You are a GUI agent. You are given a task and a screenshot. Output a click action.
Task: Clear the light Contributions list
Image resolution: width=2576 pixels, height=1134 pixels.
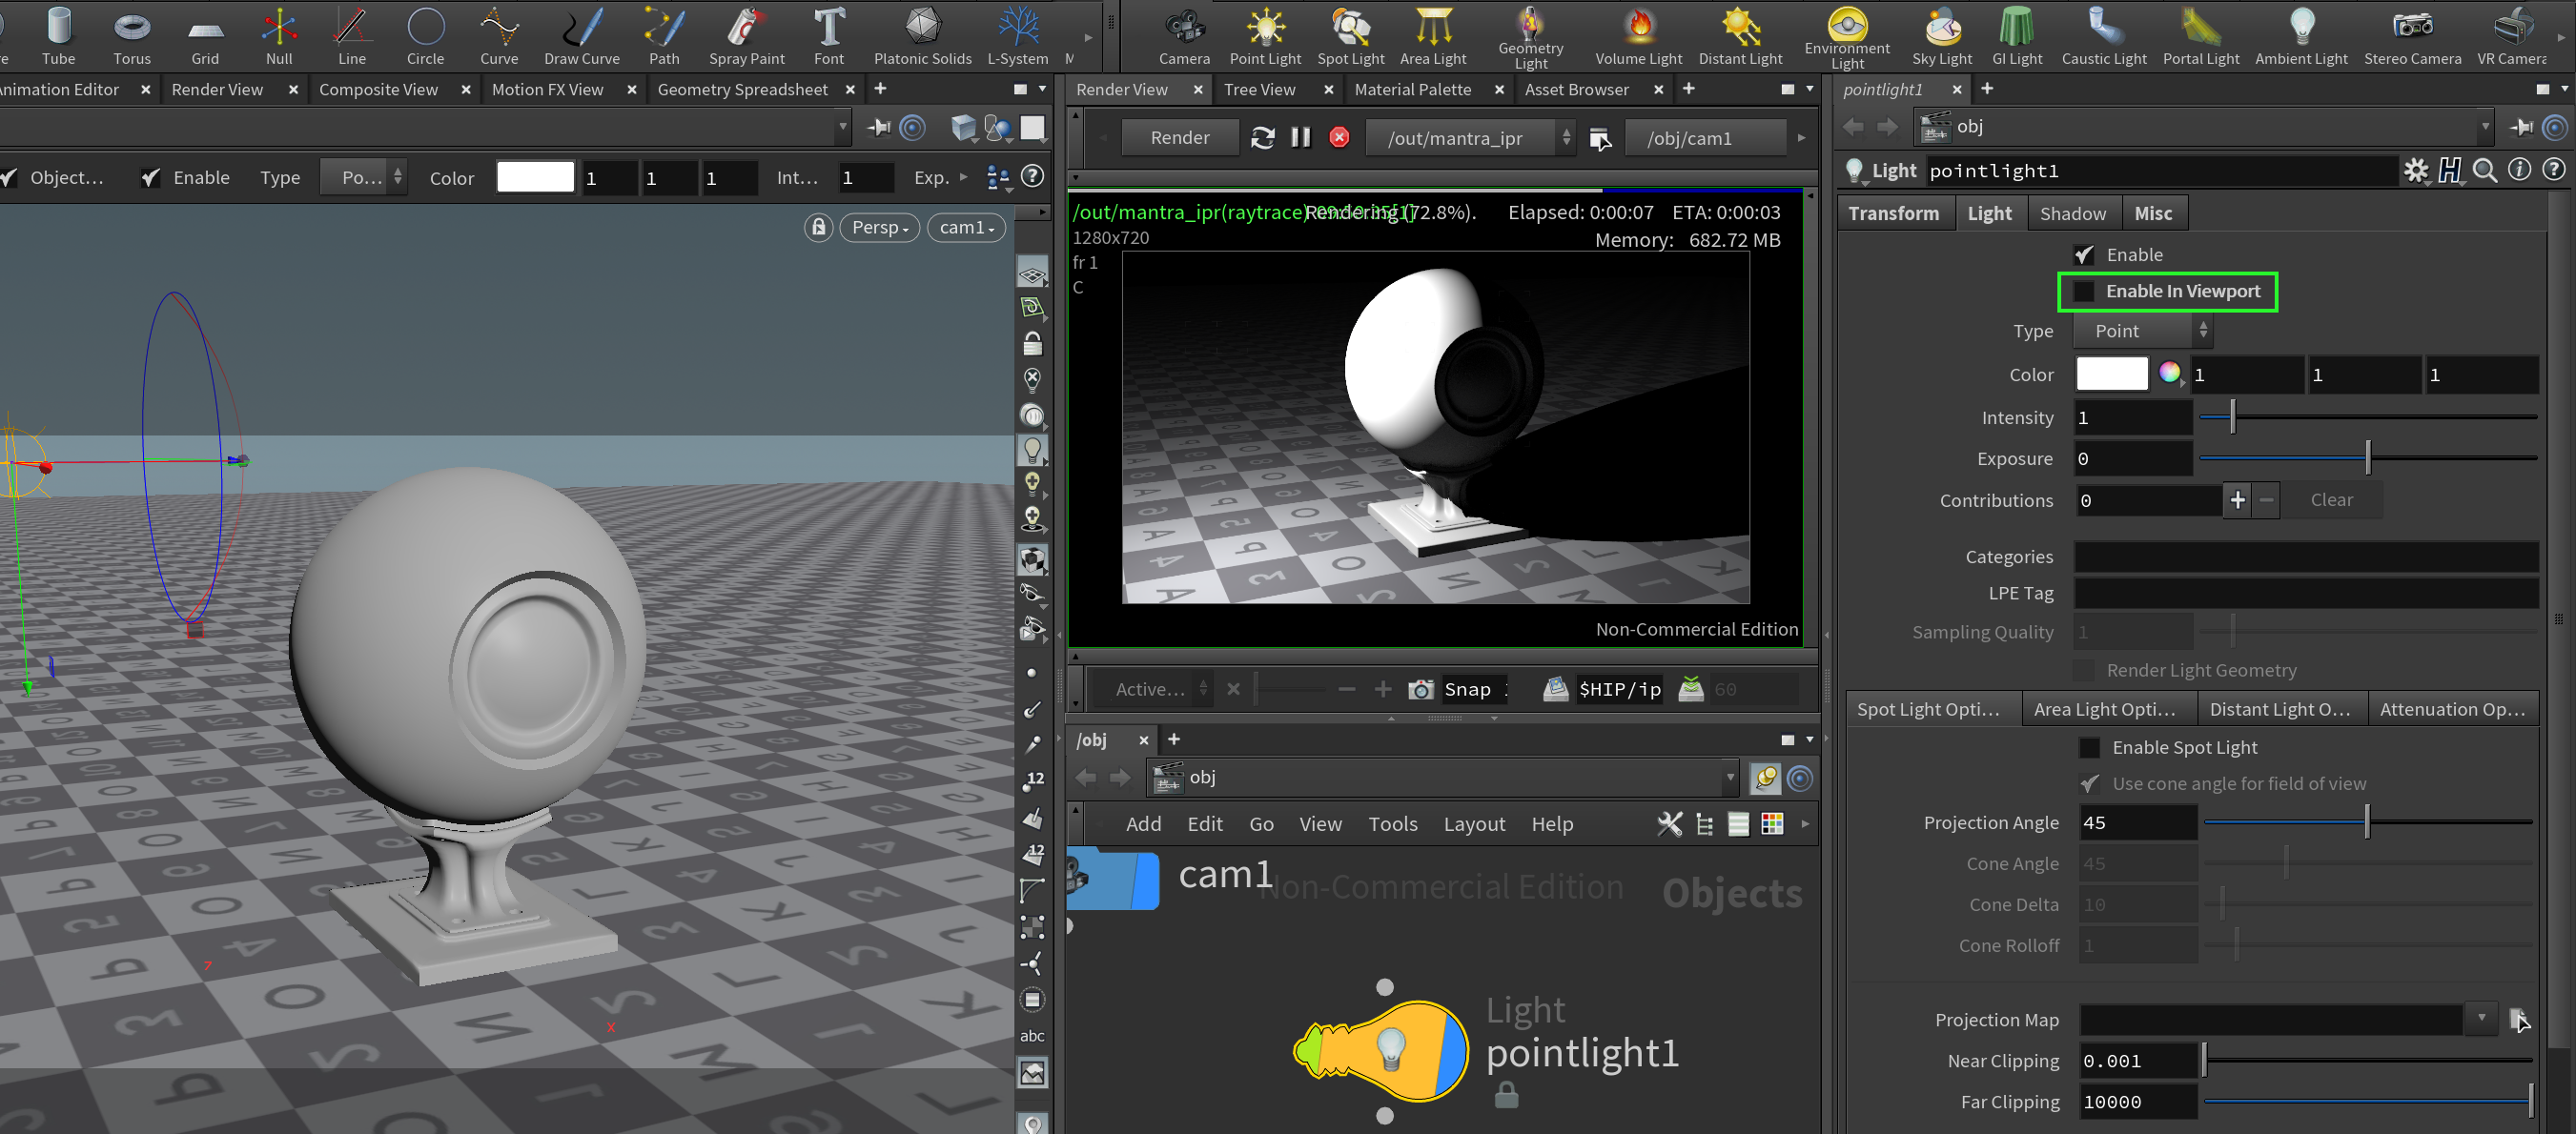pos(2331,499)
